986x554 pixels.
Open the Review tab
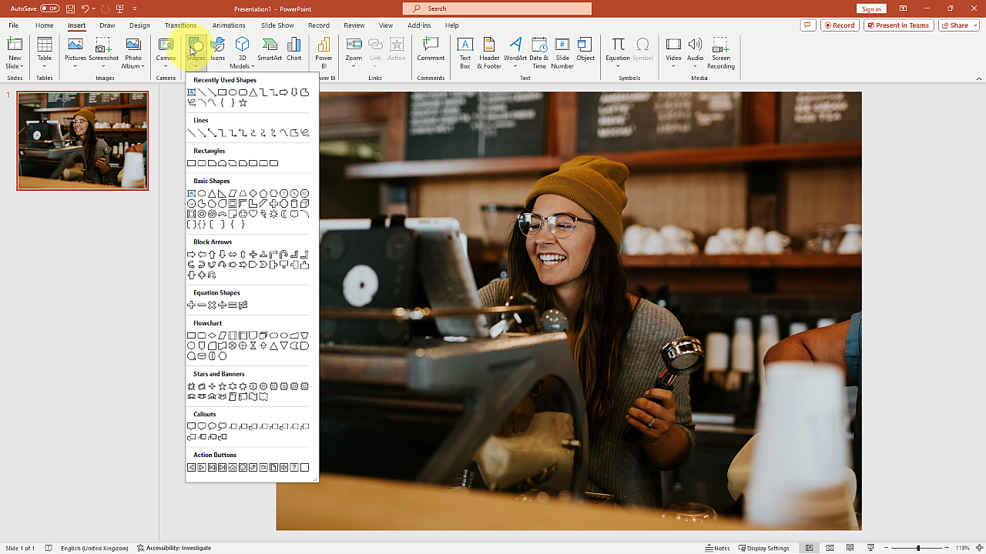click(354, 25)
